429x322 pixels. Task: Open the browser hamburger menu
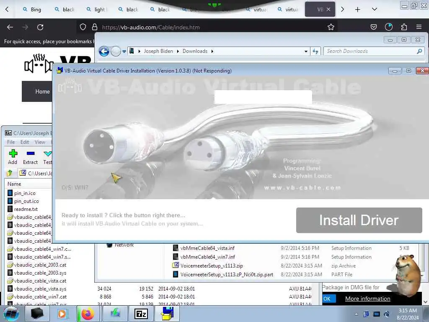[x=419, y=27]
